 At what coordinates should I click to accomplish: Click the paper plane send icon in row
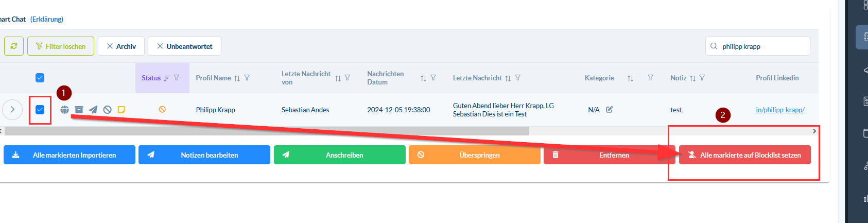pyautogui.click(x=93, y=110)
